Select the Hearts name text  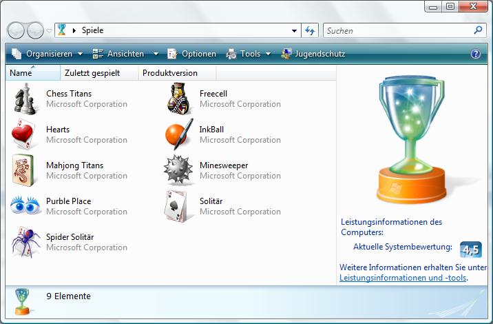pyautogui.click(x=58, y=130)
